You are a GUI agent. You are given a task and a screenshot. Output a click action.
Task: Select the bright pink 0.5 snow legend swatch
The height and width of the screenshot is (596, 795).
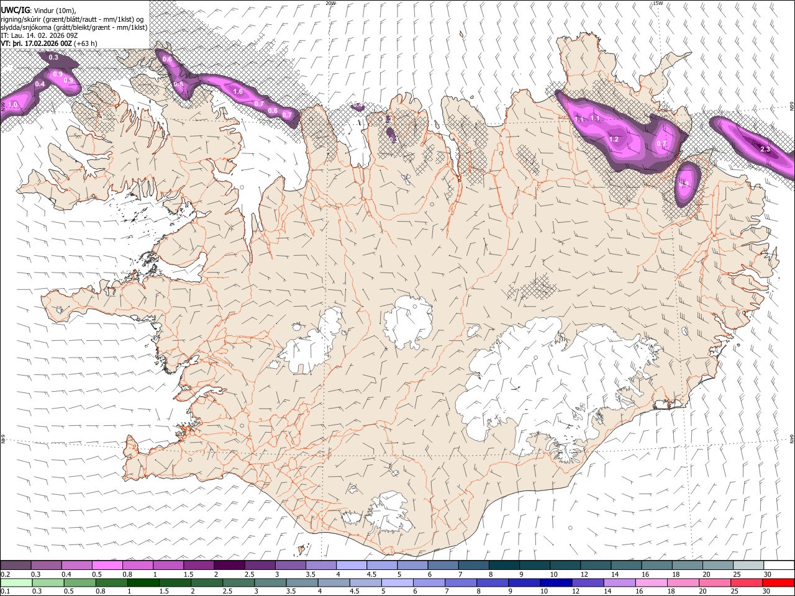pos(107,565)
